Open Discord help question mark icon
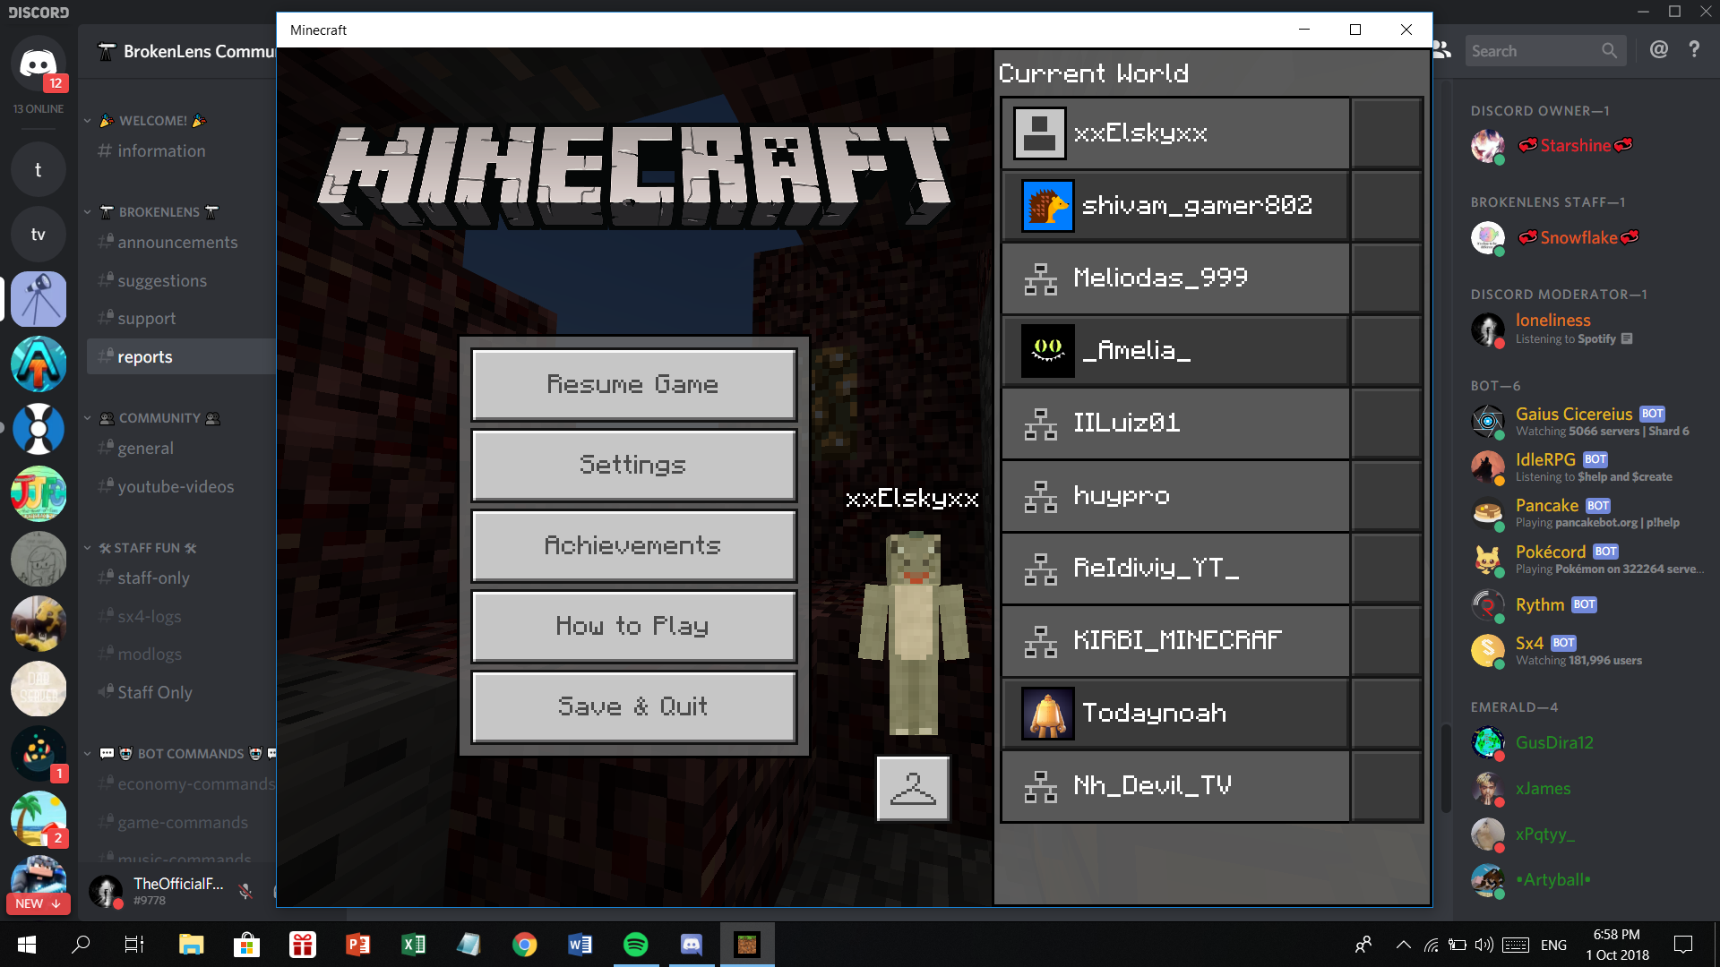This screenshot has height=967, width=1720. (x=1694, y=50)
